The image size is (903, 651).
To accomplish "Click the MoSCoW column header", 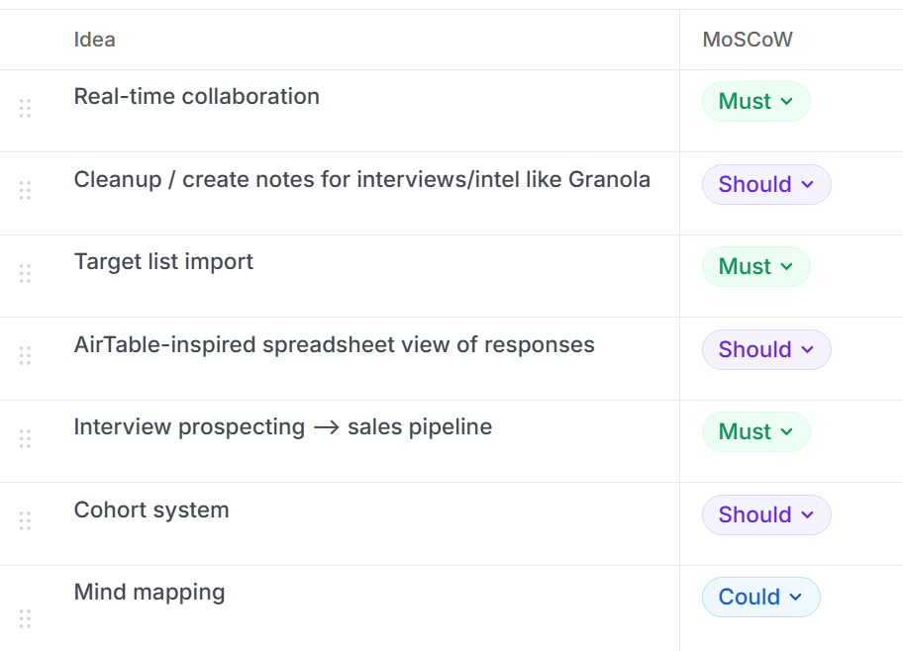I will [748, 40].
